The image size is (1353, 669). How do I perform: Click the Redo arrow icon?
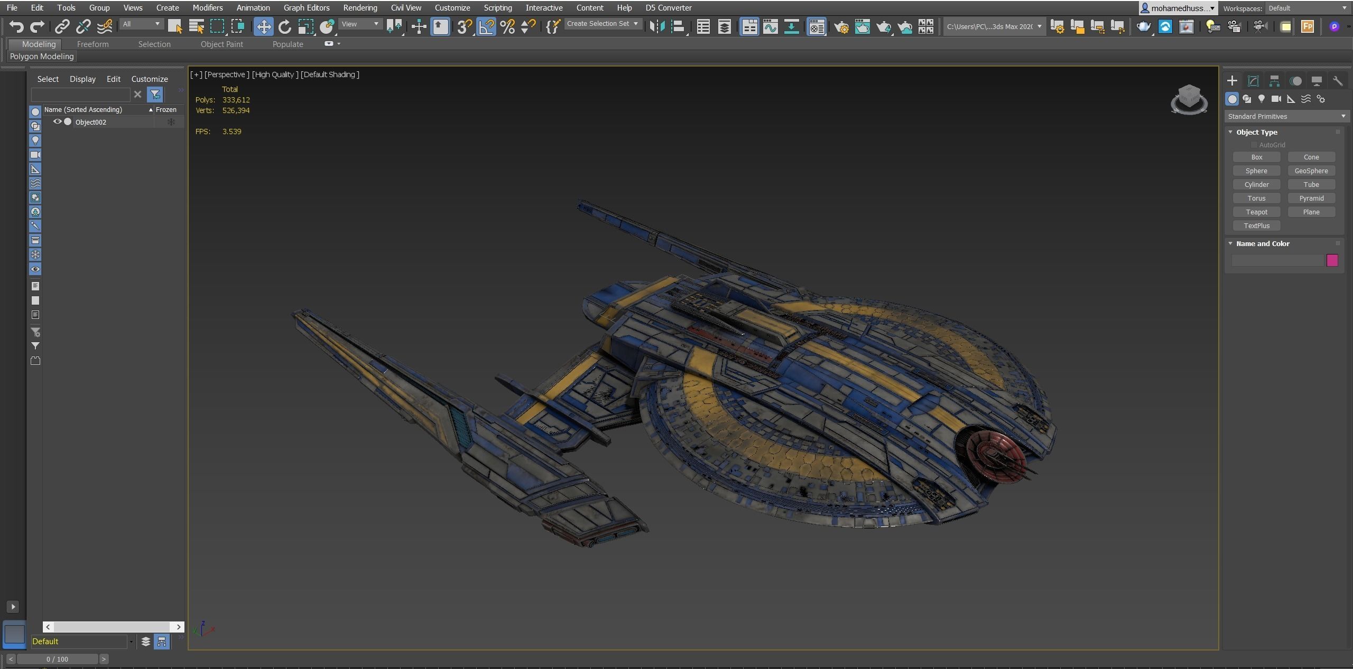click(37, 26)
